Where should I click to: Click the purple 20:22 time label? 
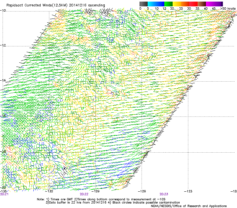click(x=84, y=194)
